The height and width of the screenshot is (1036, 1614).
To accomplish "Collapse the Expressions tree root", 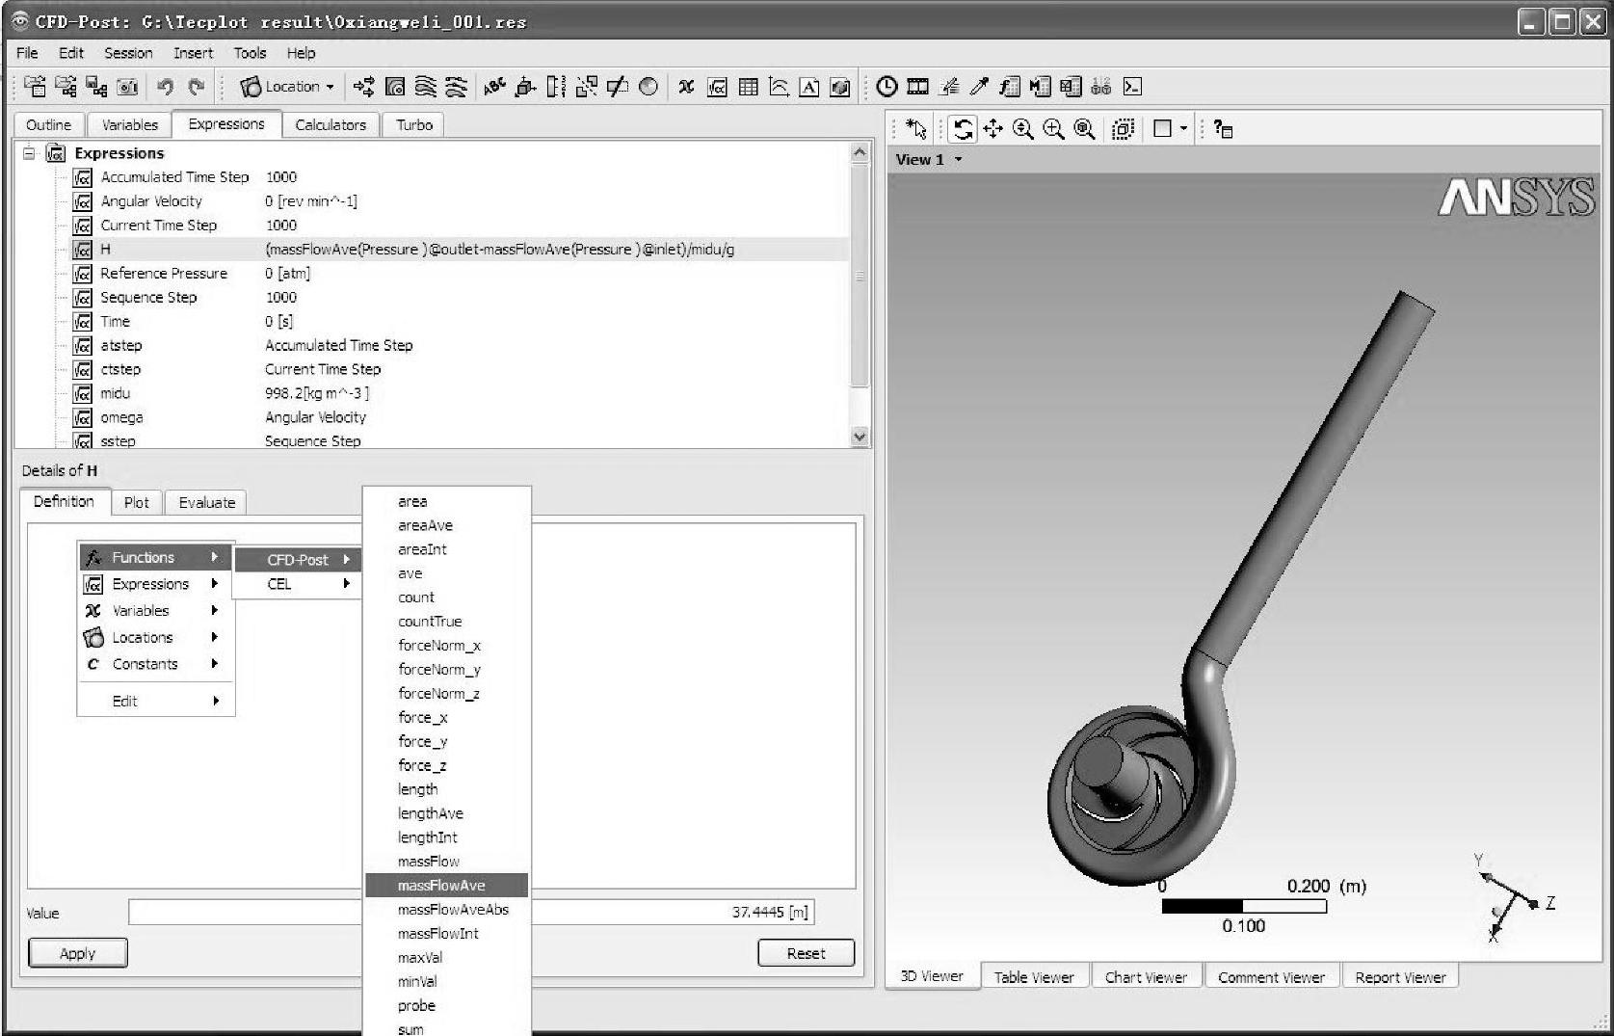I will tap(29, 152).
